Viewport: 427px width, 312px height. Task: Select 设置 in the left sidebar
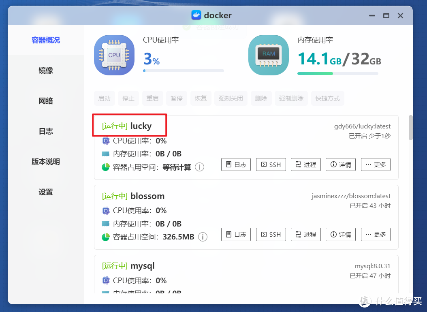[45, 192]
